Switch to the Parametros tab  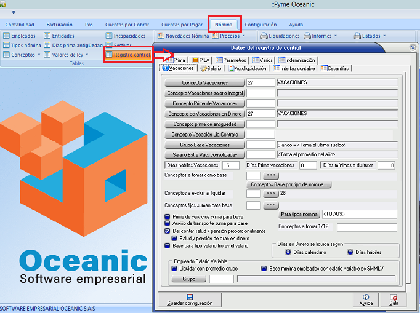coord(231,60)
